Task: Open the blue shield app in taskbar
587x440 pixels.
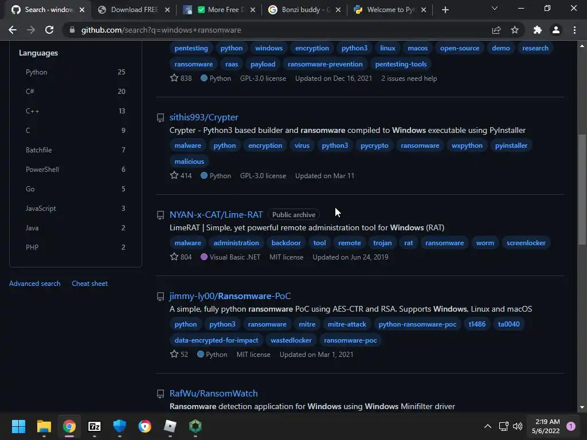Action: coord(120,426)
